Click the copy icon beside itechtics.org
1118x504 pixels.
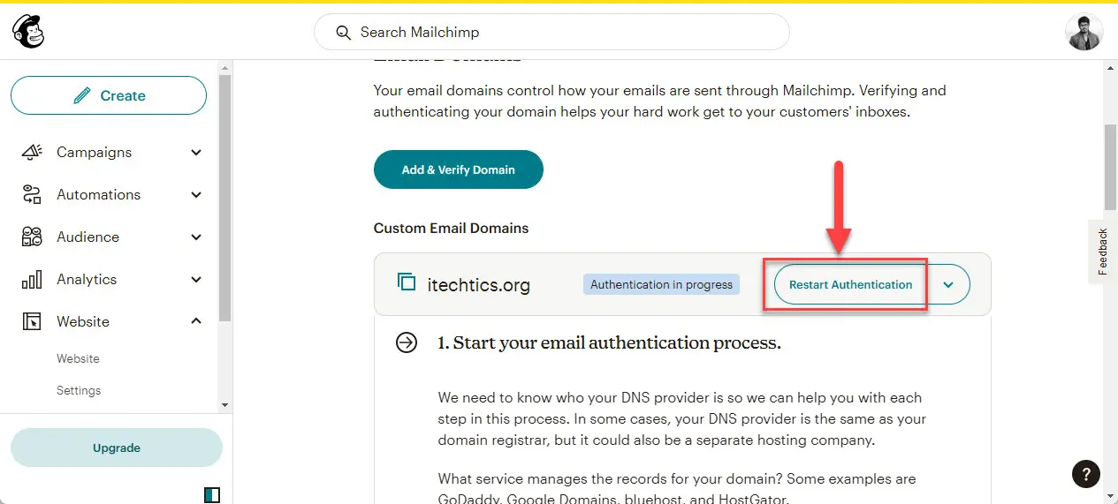tap(407, 282)
